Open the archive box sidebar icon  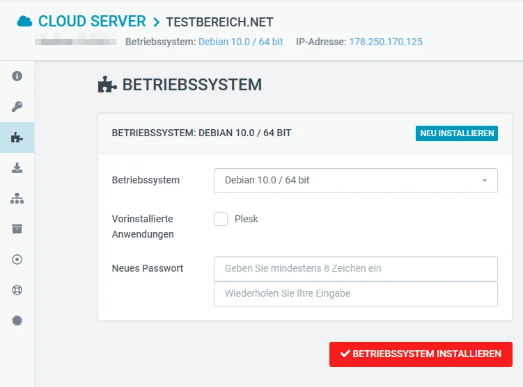coord(17,229)
